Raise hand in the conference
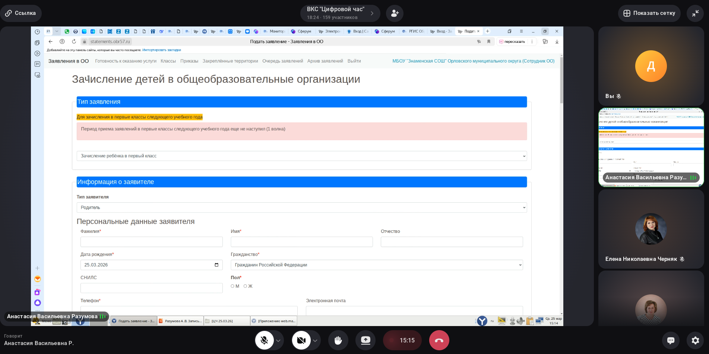Viewport: 709px width, 354px height. pos(338,340)
